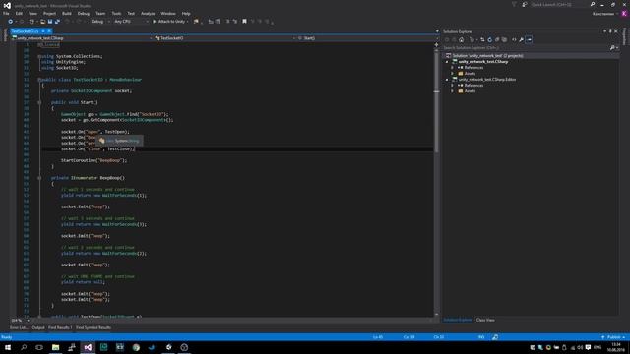Switch to Solution Explorer bottom tab

(458, 320)
